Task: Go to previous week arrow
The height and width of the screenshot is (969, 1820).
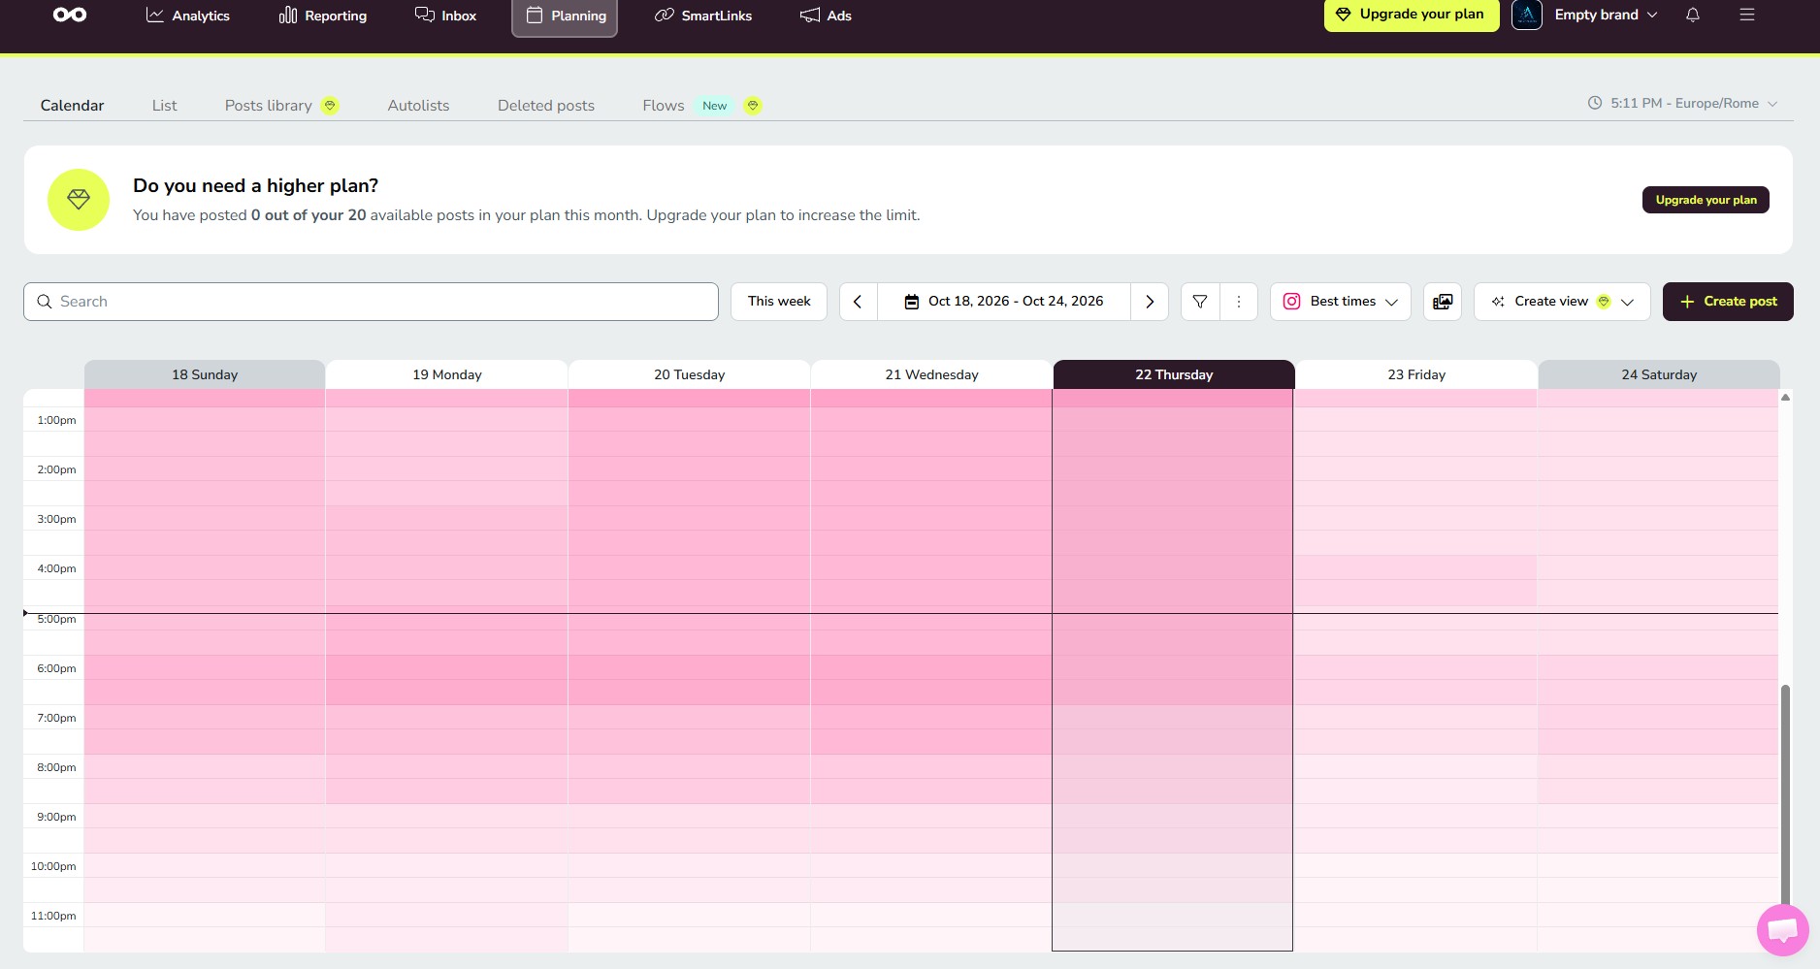Action: [x=858, y=302]
